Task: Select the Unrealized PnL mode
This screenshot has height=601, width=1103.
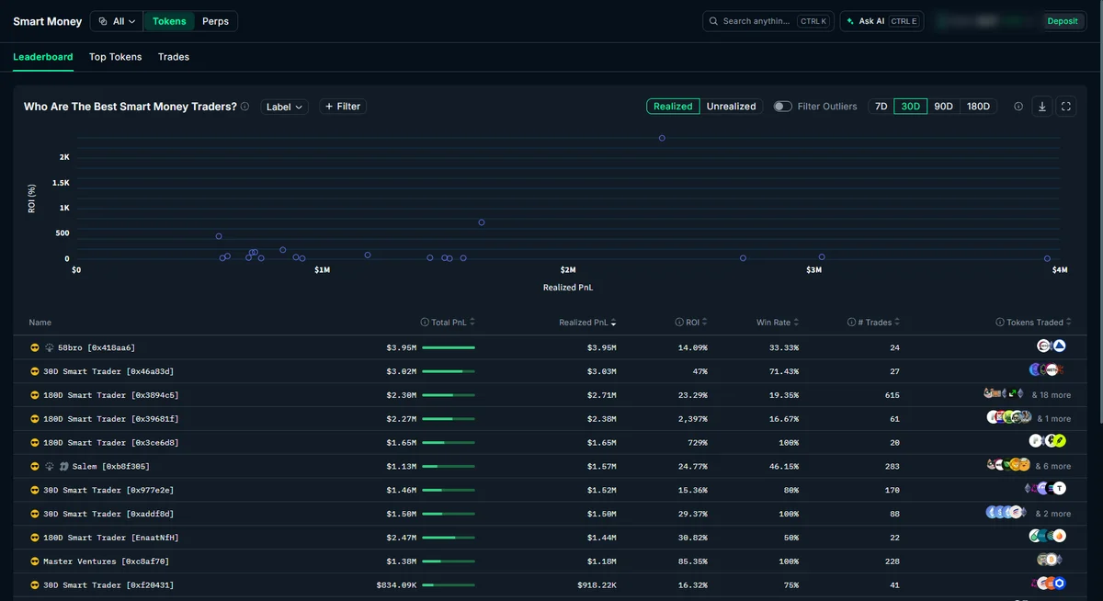Action: pos(731,107)
